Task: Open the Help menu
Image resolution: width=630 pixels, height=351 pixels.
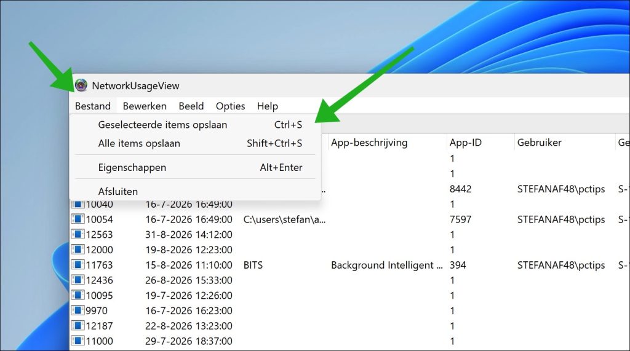Action: pos(268,106)
